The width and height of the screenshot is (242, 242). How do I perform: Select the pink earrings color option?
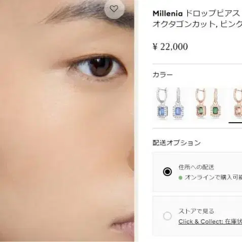(x=237, y=103)
